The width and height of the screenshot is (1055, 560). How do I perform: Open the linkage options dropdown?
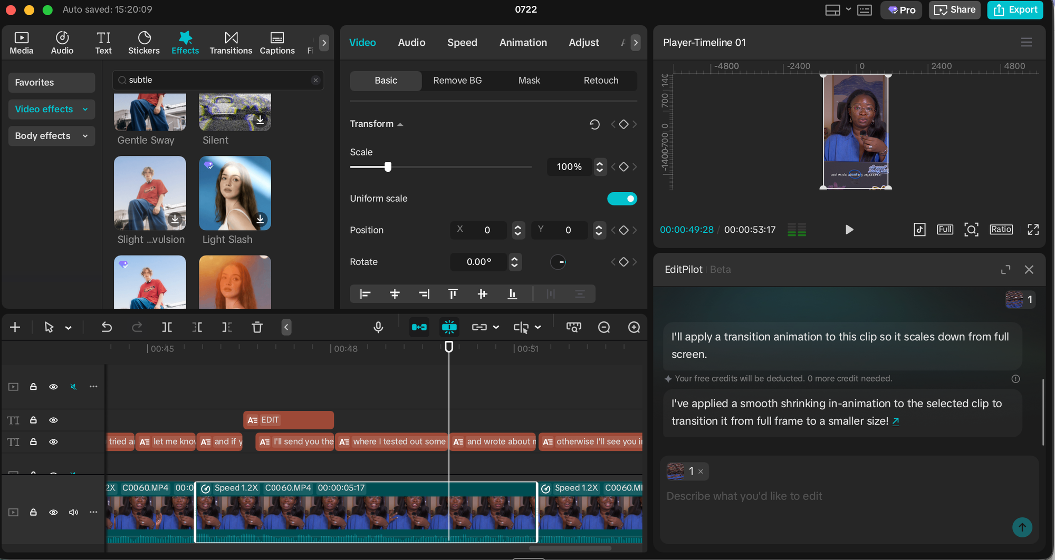coord(496,327)
